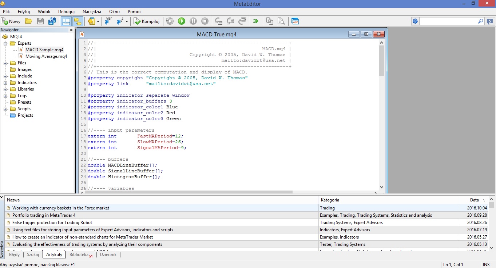496x268 pixels.
Task: Expand the Logs folder
Action: 5,96
